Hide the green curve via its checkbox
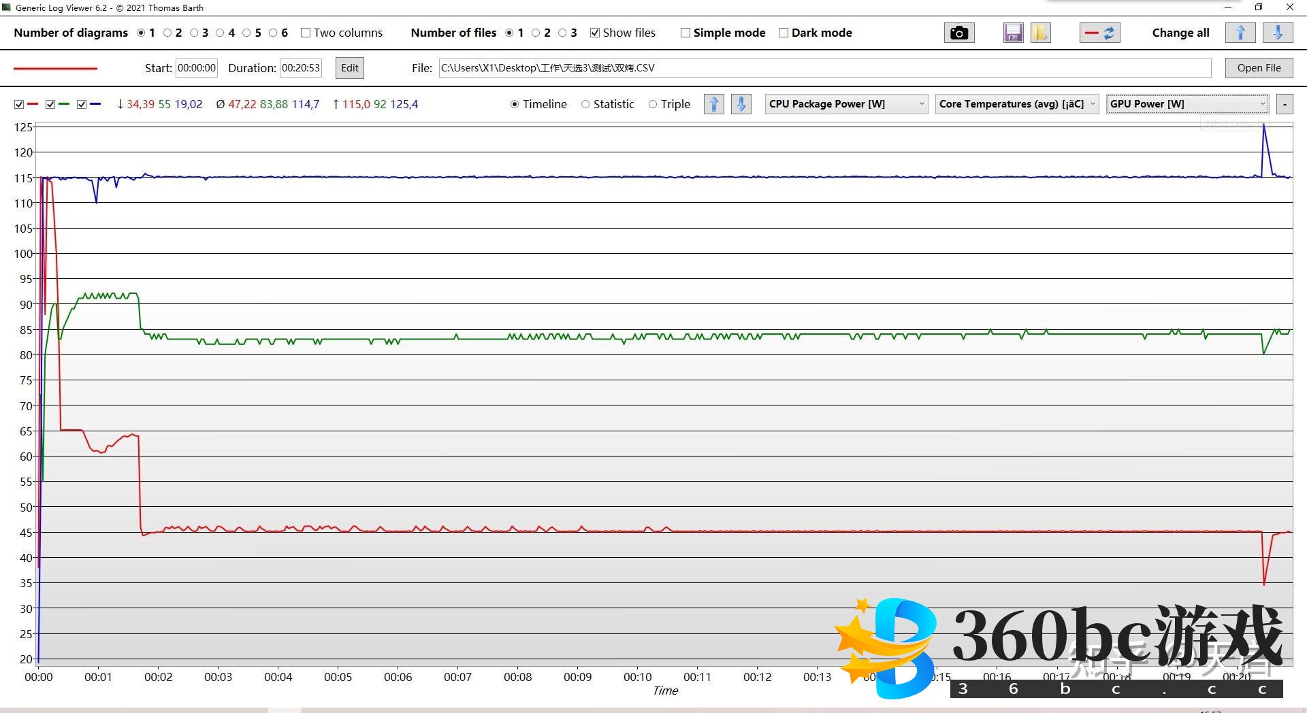 click(50, 104)
